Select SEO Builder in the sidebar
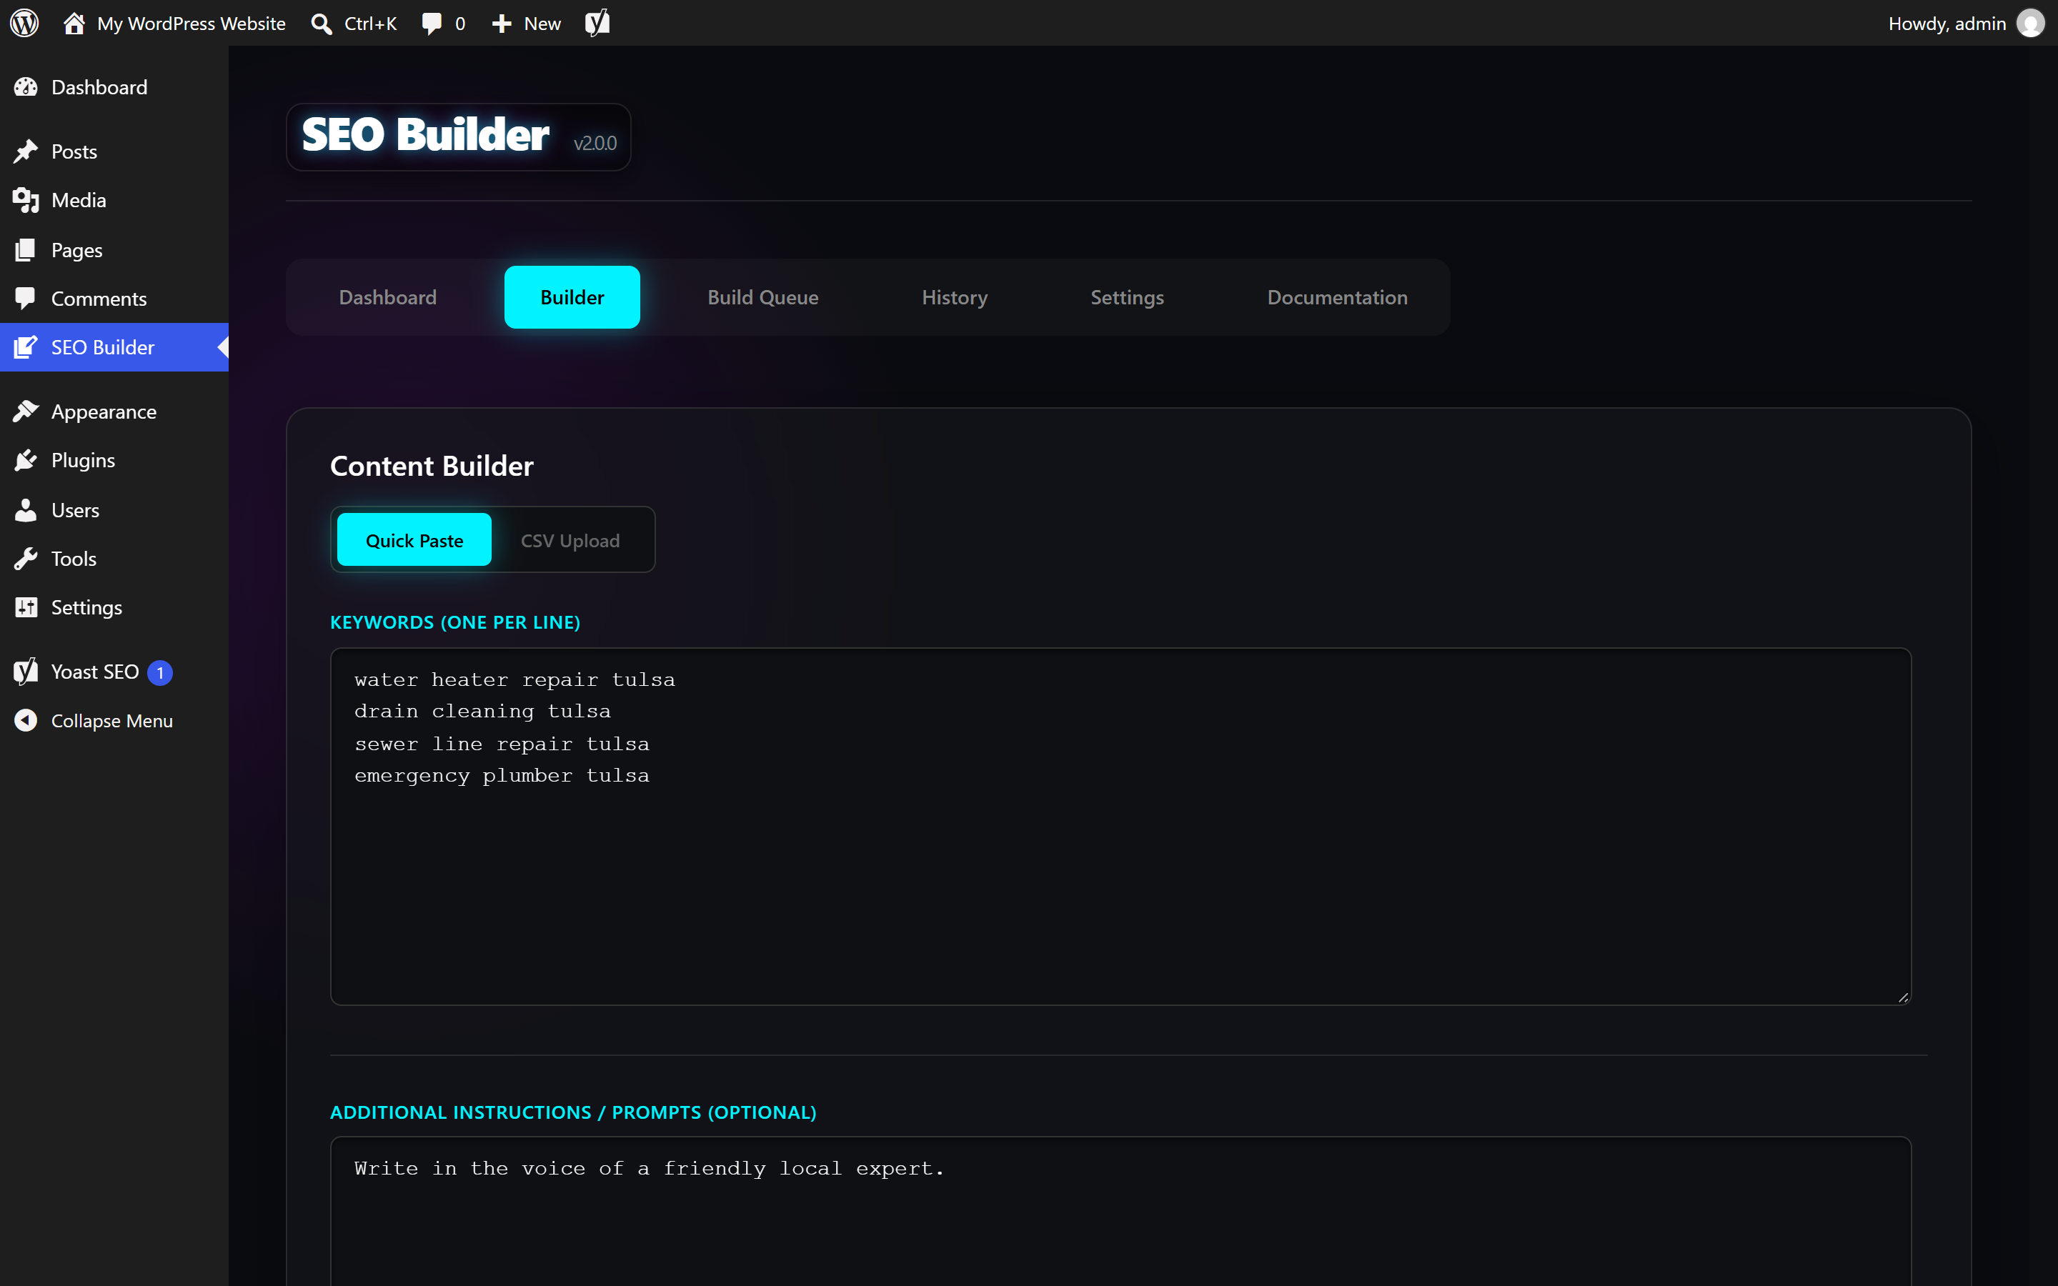2058x1286 pixels. tap(114, 347)
